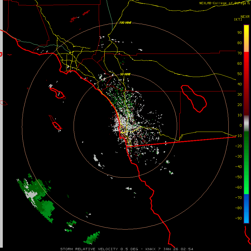This screenshot has height=251, width=251.
Task: Click the KNKX station identifier
Action: (151, 249)
